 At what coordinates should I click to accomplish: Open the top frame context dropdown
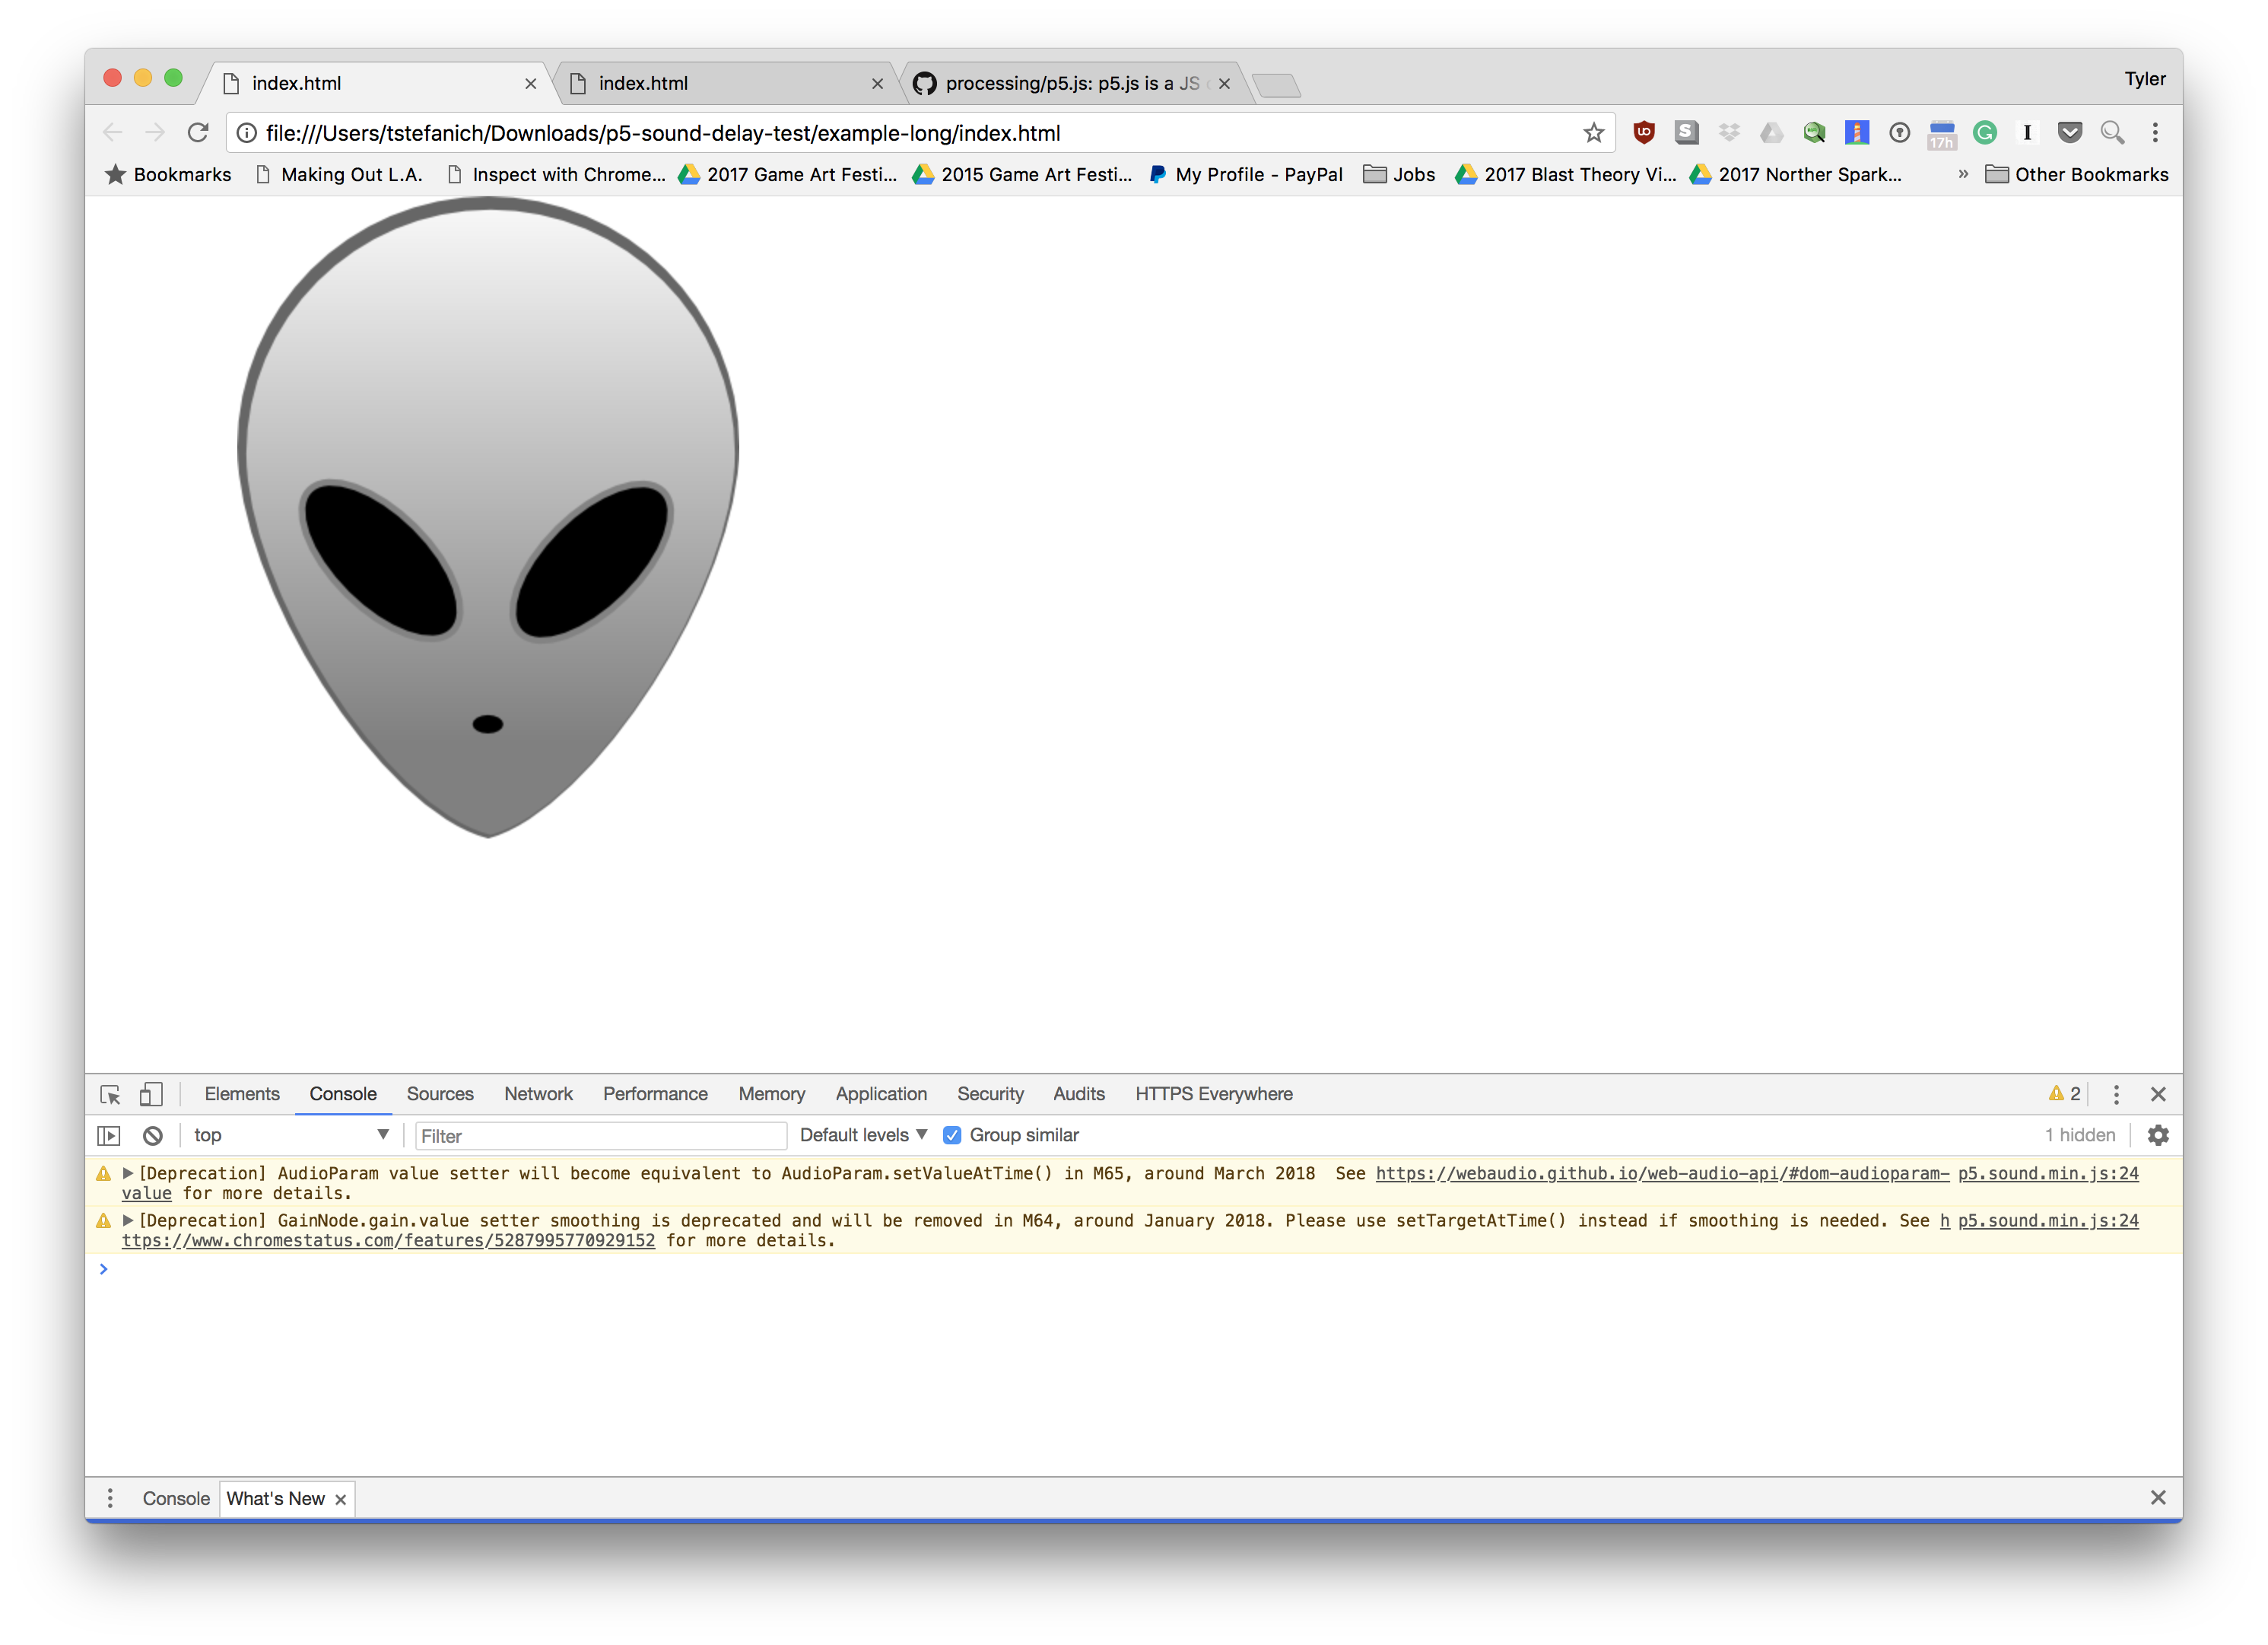point(290,1134)
